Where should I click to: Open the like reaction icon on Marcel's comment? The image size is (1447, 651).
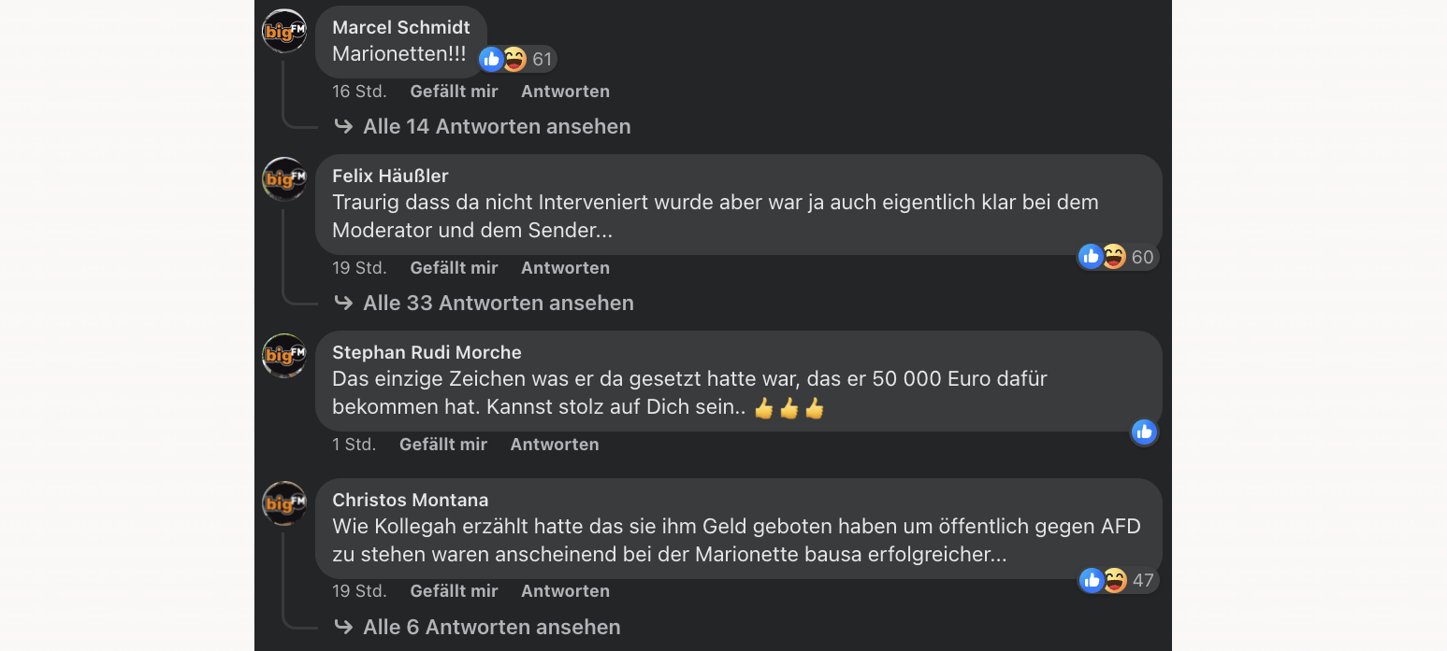coord(491,58)
